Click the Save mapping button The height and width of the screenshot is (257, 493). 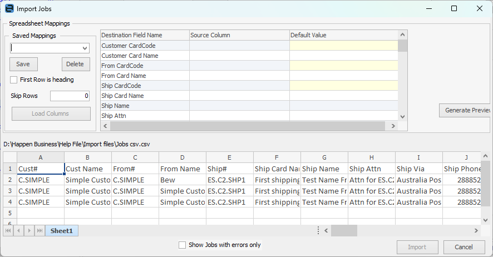[23, 64]
